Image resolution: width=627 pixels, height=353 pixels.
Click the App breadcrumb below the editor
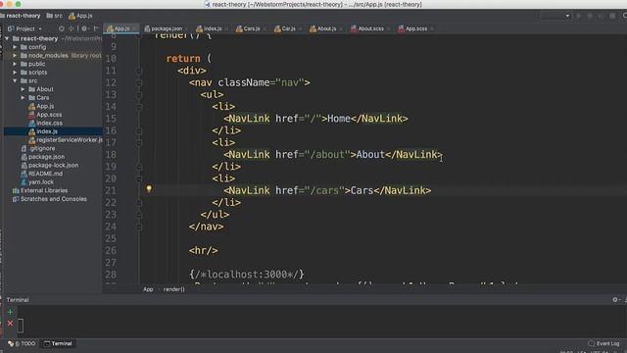[148, 289]
